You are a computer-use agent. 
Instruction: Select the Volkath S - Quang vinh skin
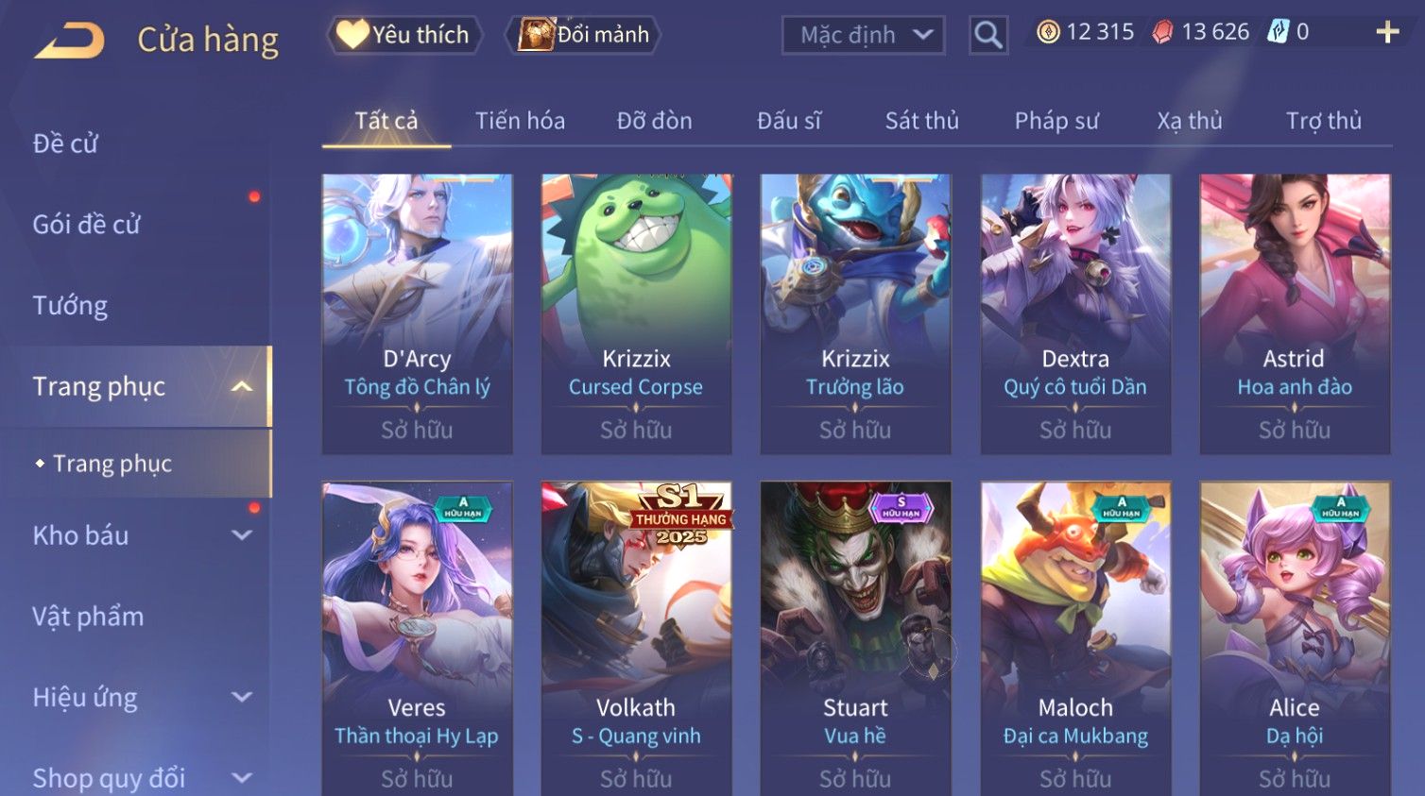pos(636,638)
